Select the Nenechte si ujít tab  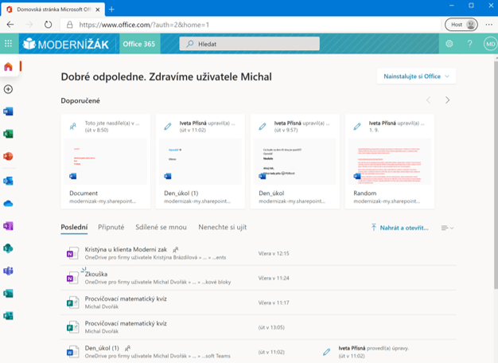(222, 227)
